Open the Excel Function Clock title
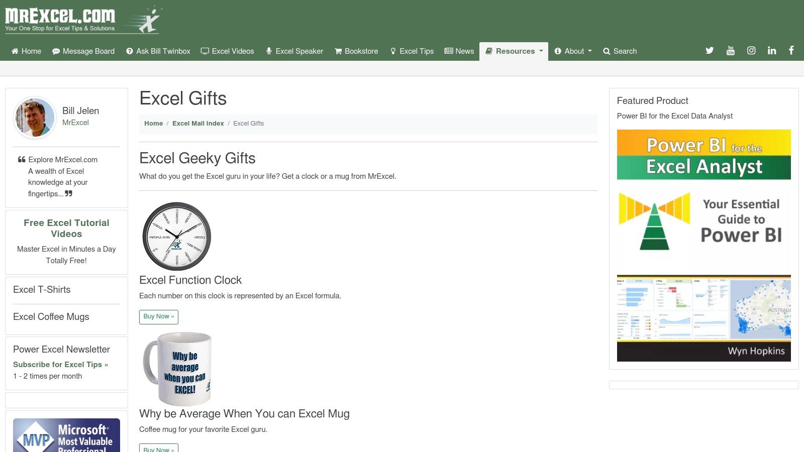Image resolution: width=804 pixels, height=452 pixels. [190, 280]
